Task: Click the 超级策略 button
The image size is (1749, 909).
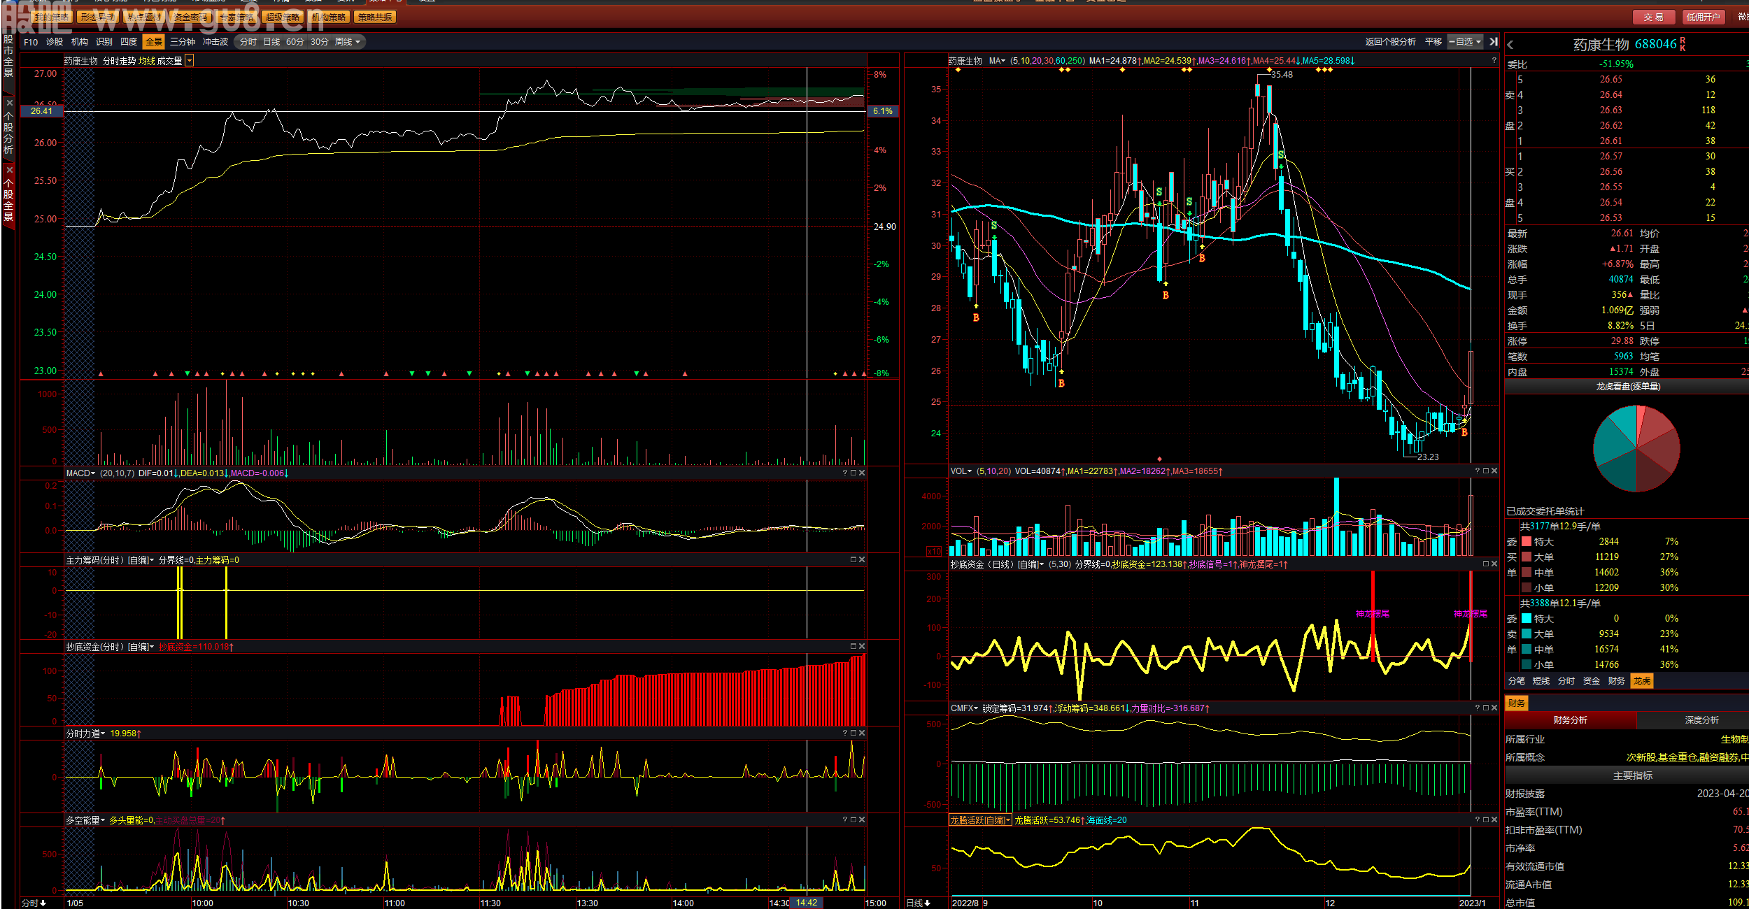Action: click(283, 17)
